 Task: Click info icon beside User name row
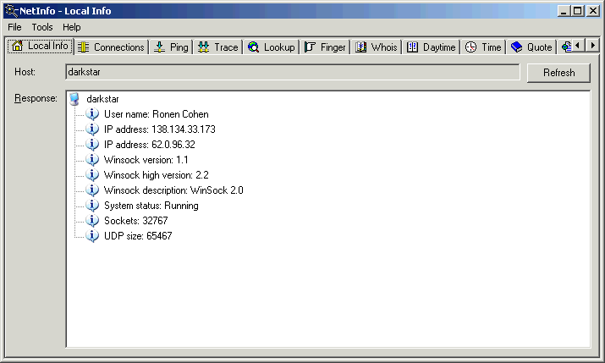92,113
